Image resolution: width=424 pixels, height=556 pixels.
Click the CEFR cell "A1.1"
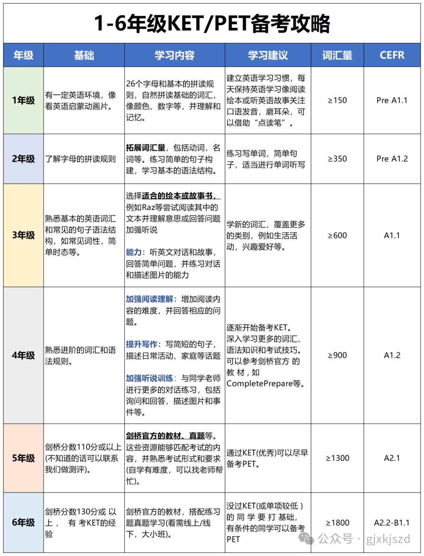[x=392, y=235]
